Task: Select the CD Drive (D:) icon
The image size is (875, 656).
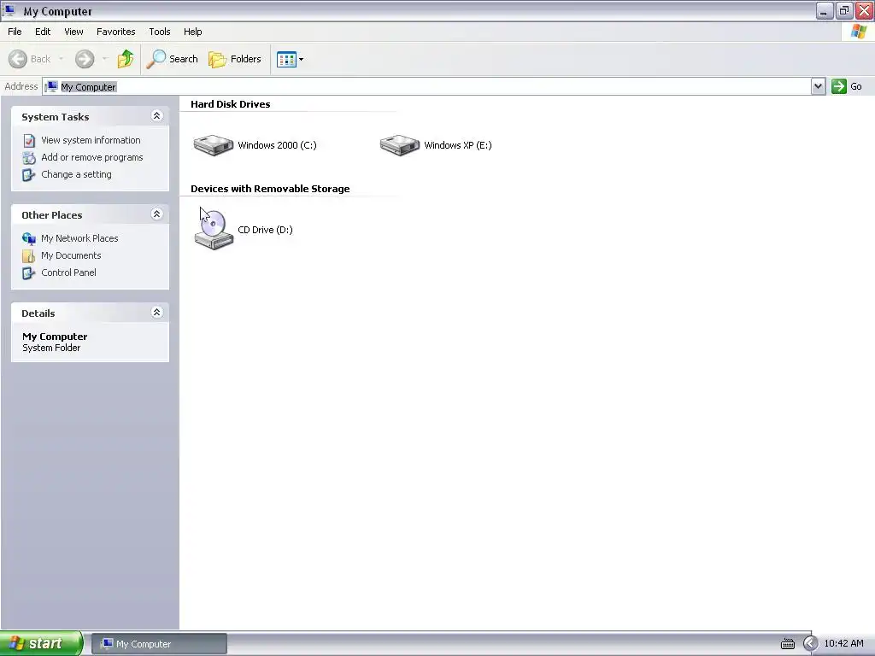Action: point(214,229)
